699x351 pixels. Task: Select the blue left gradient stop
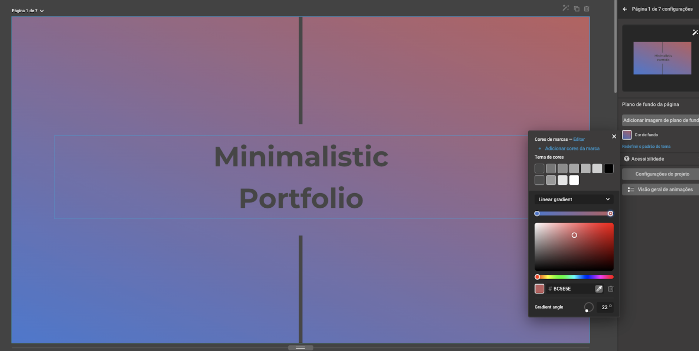click(537, 214)
